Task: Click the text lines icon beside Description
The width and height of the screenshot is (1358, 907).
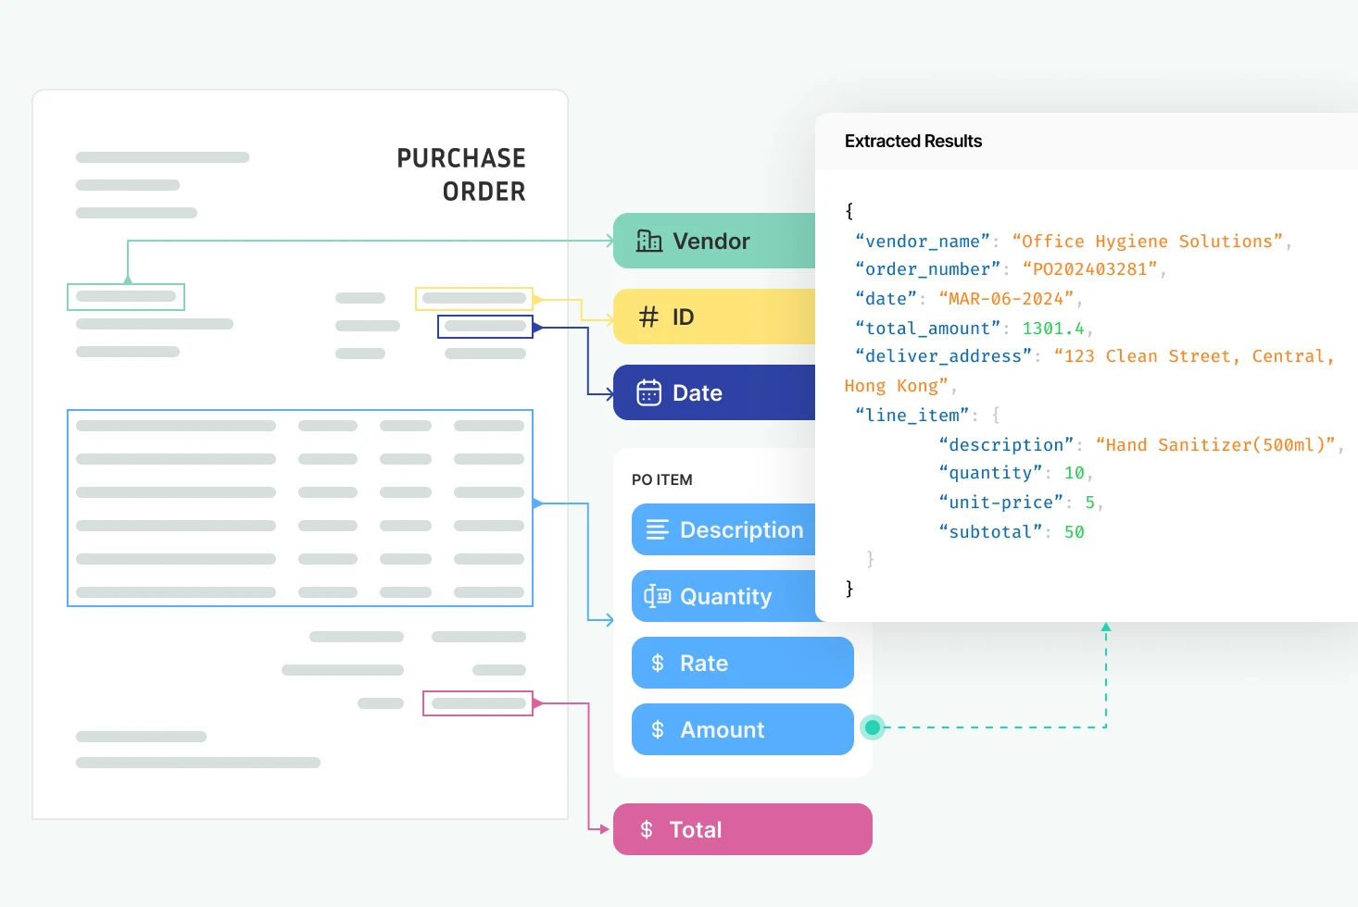Action: [657, 530]
